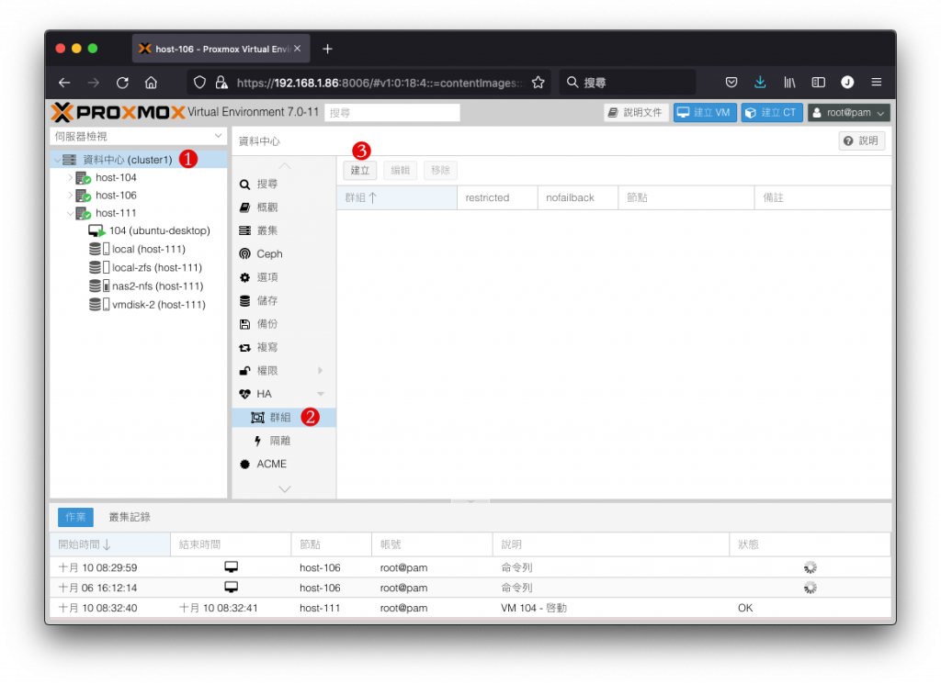The height and width of the screenshot is (684, 941).
Task: Focus the Proxmox header 搜尋 field
Action: coord(392,113)
